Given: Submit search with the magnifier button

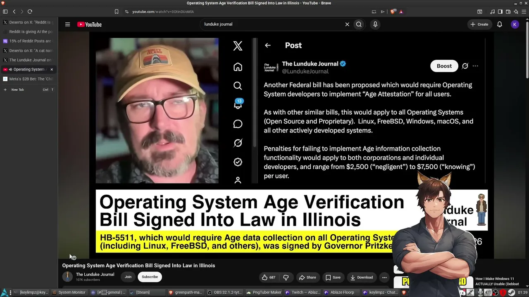Looking at the screenshot, I should pyautogui.click(x=359, y=24).
